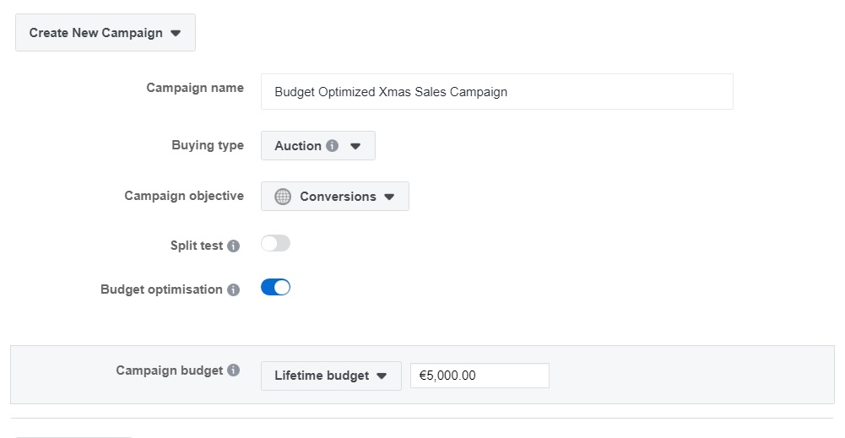Open the Conversions campaign objective dropdown
The height and width of the screenshot is (438, 845).
pos(334,196)
